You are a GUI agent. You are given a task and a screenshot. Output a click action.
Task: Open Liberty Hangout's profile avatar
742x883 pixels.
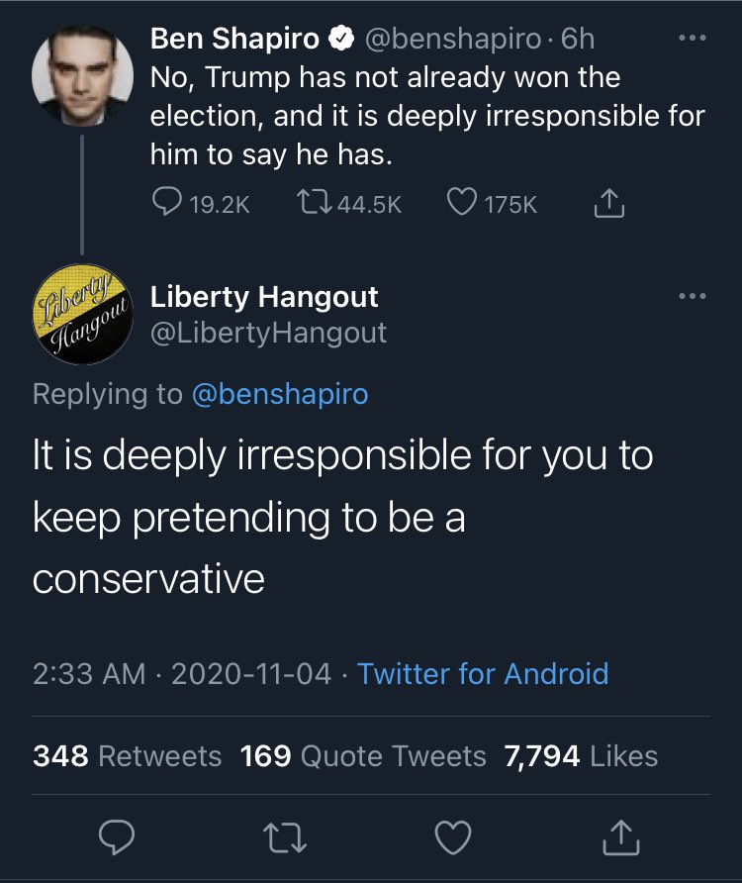(x=81, y=314)
